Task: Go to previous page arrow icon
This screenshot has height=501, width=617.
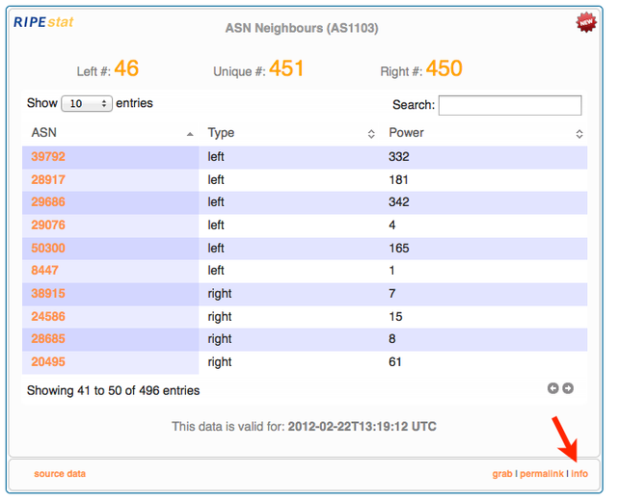Action: (552, 388)
